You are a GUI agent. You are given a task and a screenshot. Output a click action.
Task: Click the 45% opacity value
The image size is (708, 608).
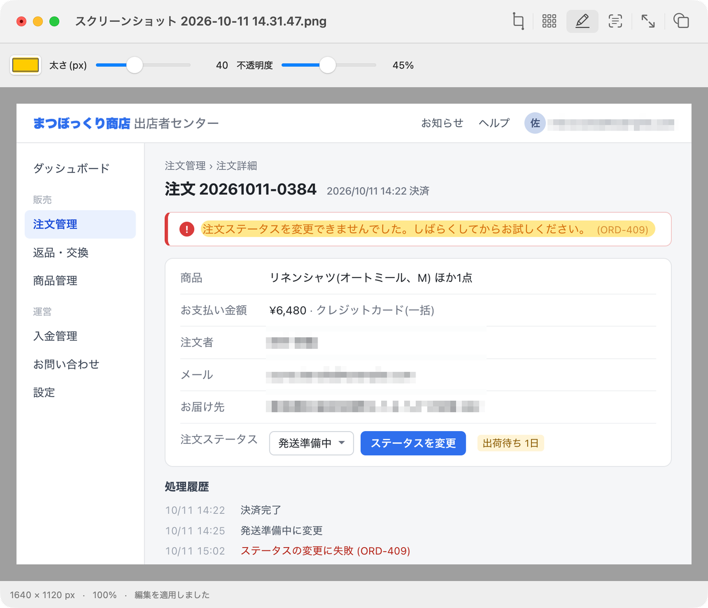click(x=403, y=65)
